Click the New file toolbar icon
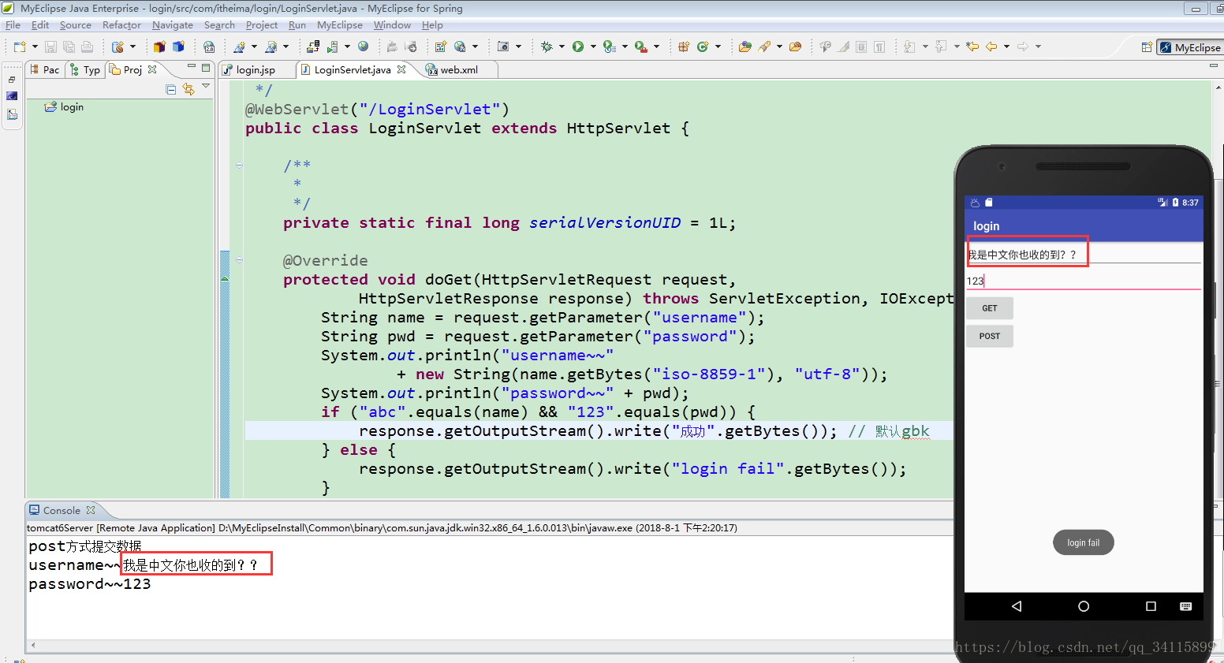This screenshot has width=1224, height=663. 20,47
